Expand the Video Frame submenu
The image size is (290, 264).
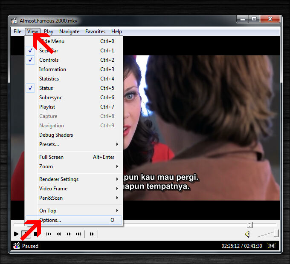pos(74,189)
